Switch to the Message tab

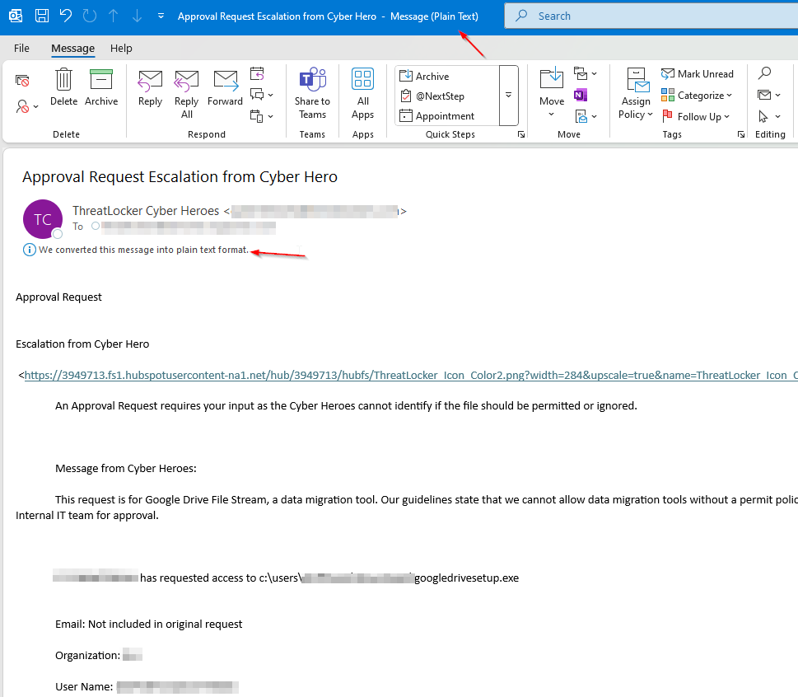pyautogui.click(x=72, y=48)
